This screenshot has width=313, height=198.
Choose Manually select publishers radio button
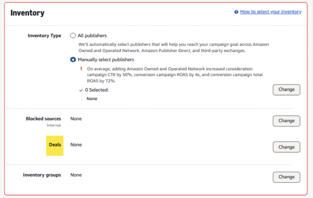coord(73,60)
